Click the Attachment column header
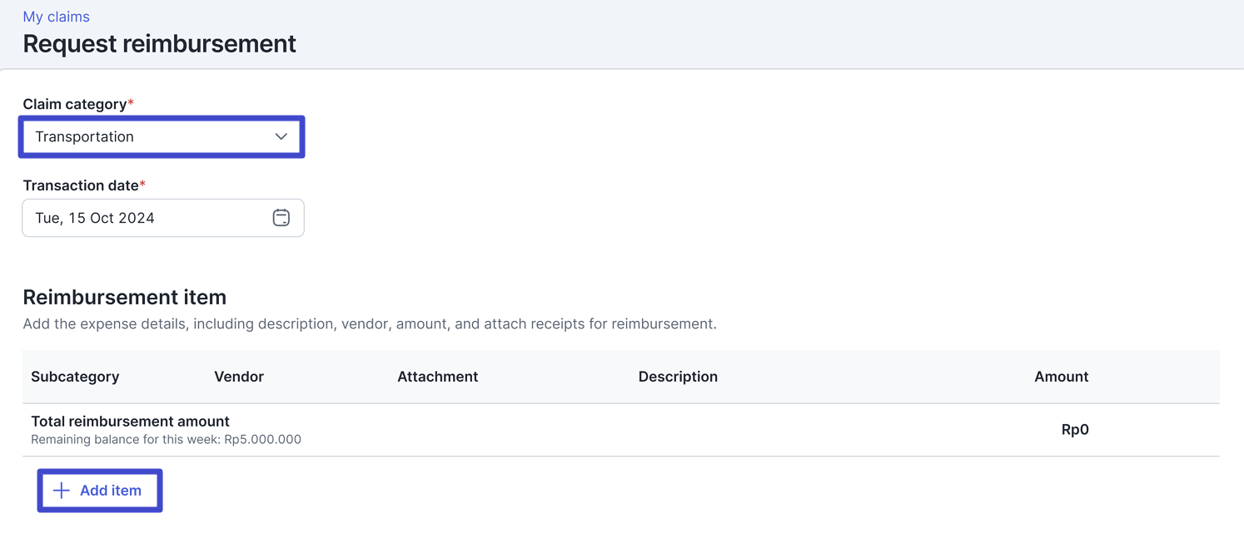 pyautogui.click(x=437, y=377)
